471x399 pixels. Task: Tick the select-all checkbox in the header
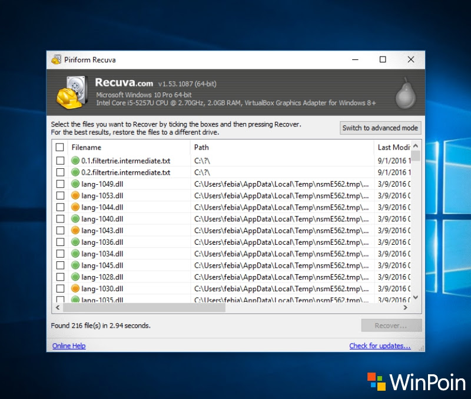60,147
